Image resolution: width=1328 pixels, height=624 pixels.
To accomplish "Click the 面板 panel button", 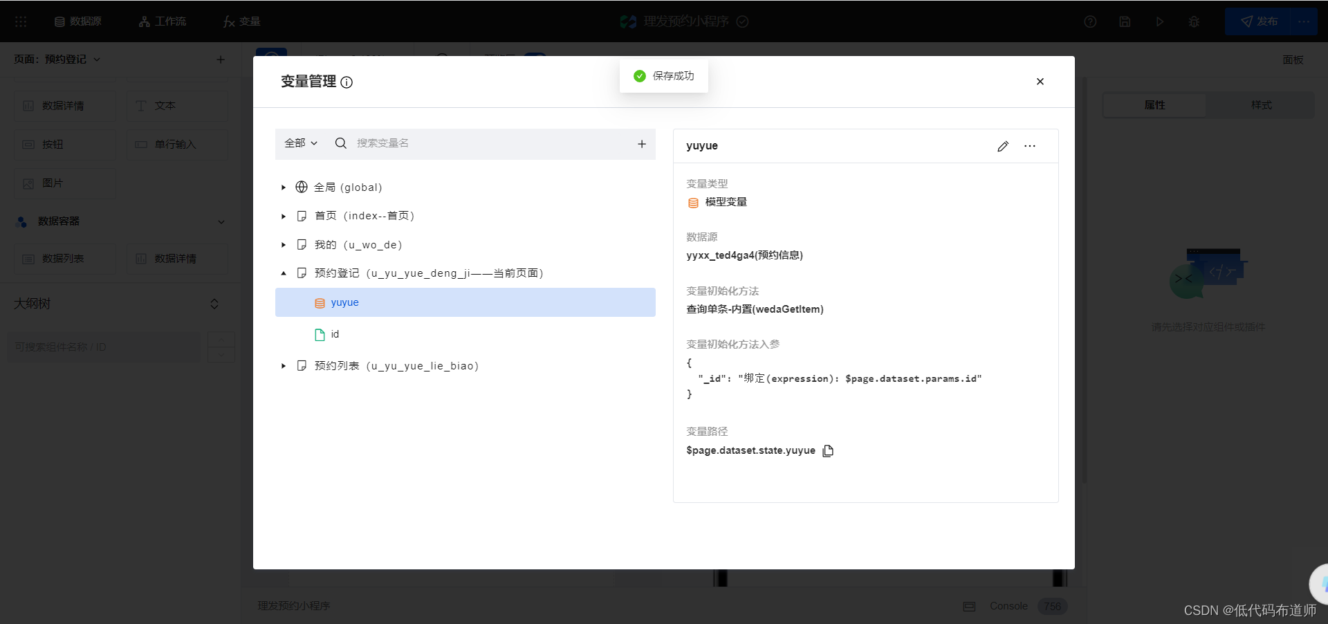I will tap(1293, 59).
